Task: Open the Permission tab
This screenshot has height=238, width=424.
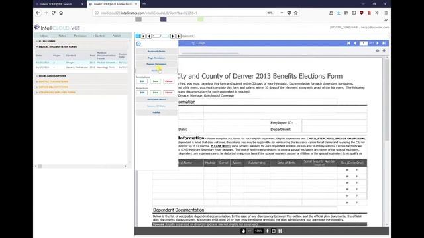Action: (80, 36)
